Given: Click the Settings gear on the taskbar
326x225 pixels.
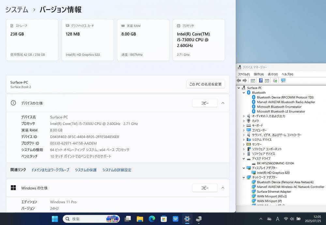Looking at the screenshot, I should click(x=187, y=219).
